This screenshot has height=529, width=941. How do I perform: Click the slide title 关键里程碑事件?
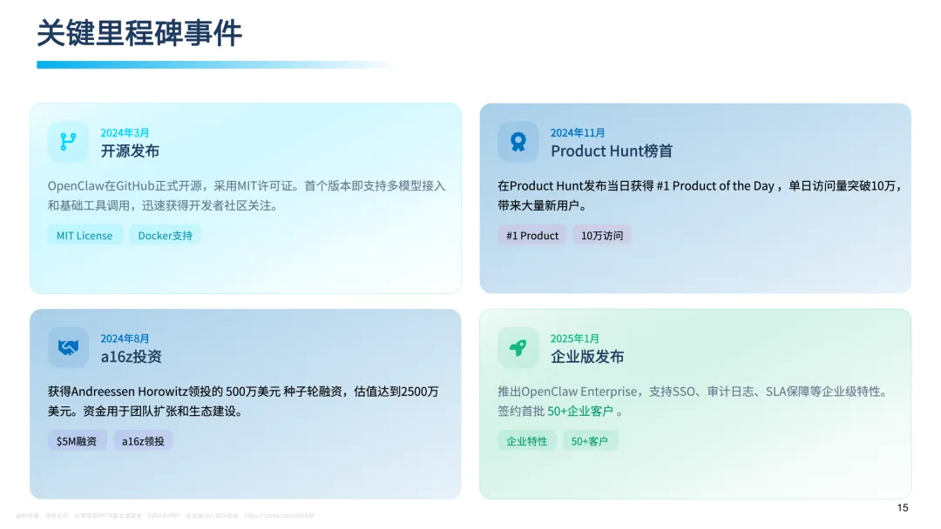point(139,33)
